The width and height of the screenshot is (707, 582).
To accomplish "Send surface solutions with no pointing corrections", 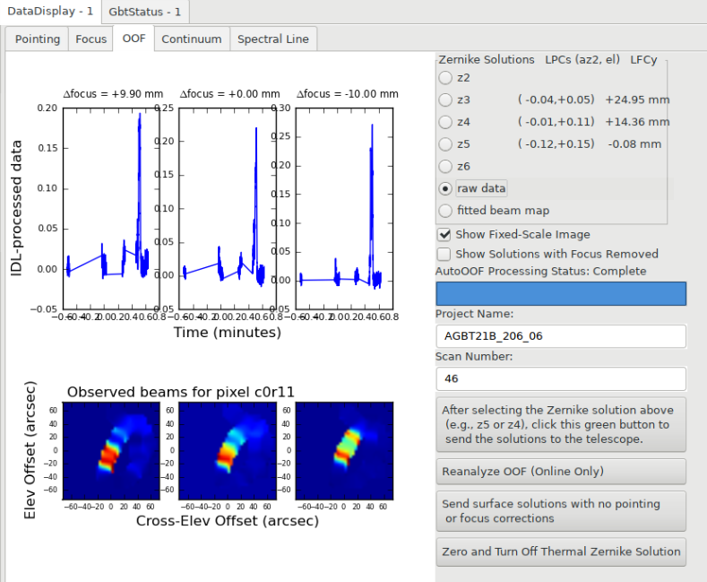I will (561, 511).
